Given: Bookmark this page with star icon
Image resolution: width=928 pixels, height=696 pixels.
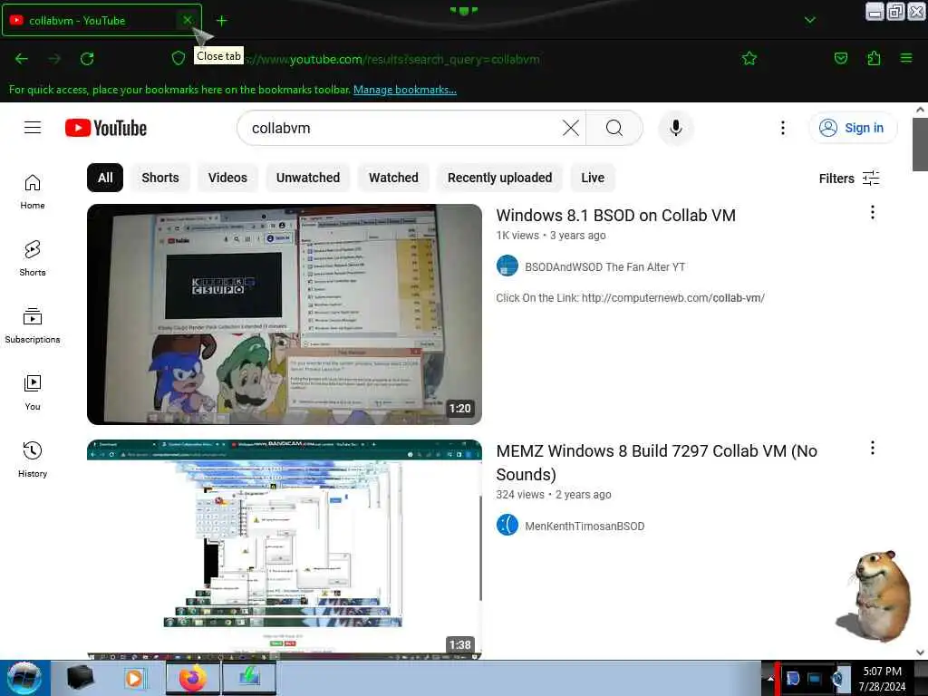Looking at the screenshot, I should click(x=749, y=58).
